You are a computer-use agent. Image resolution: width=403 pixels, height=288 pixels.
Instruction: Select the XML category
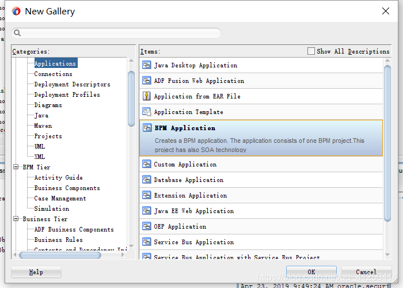click(40, 157)
